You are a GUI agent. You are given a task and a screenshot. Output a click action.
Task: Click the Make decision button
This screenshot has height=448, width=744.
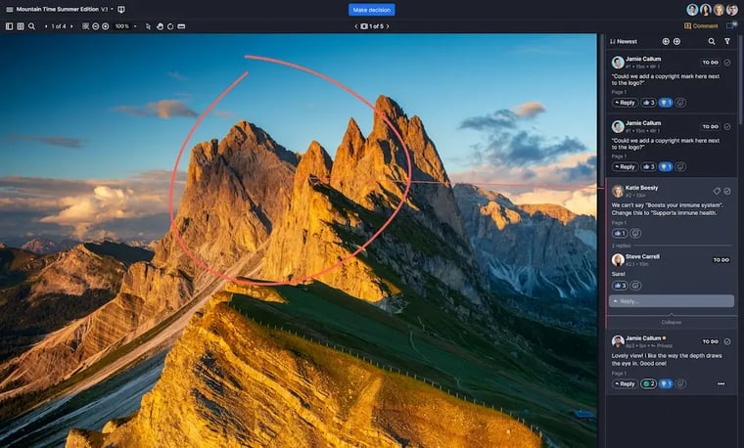[x=372, y=9]
